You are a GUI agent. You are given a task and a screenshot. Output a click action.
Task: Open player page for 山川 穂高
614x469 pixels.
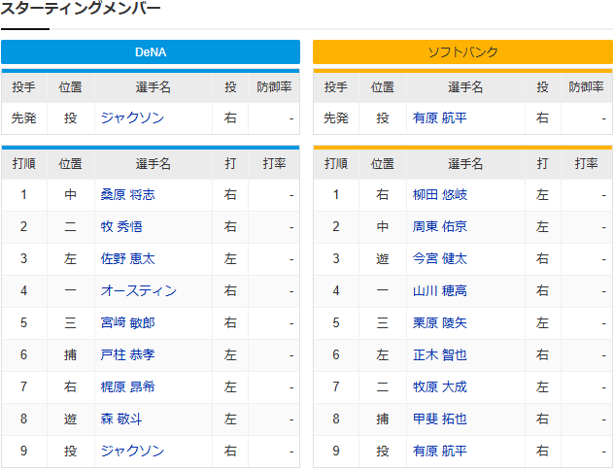click(x=440, y=291)
